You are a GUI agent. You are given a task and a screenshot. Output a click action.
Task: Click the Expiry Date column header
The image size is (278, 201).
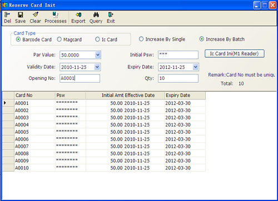[185, 96]
